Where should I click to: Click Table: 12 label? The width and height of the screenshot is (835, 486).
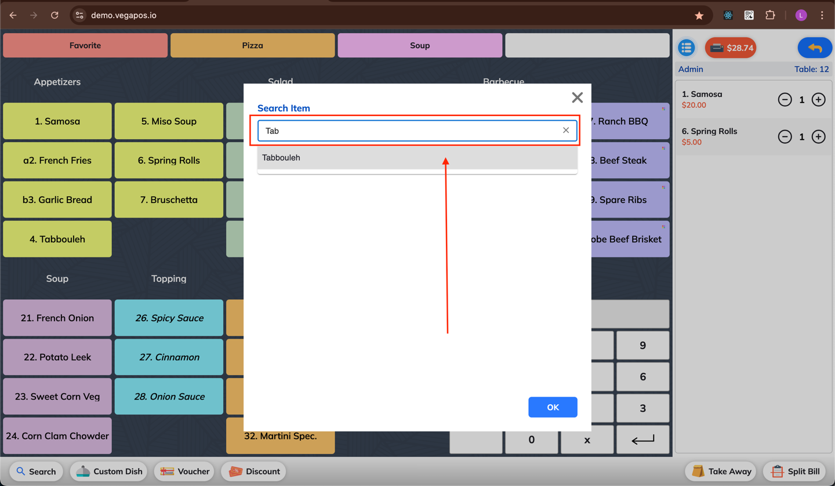(x=811, y=69)
